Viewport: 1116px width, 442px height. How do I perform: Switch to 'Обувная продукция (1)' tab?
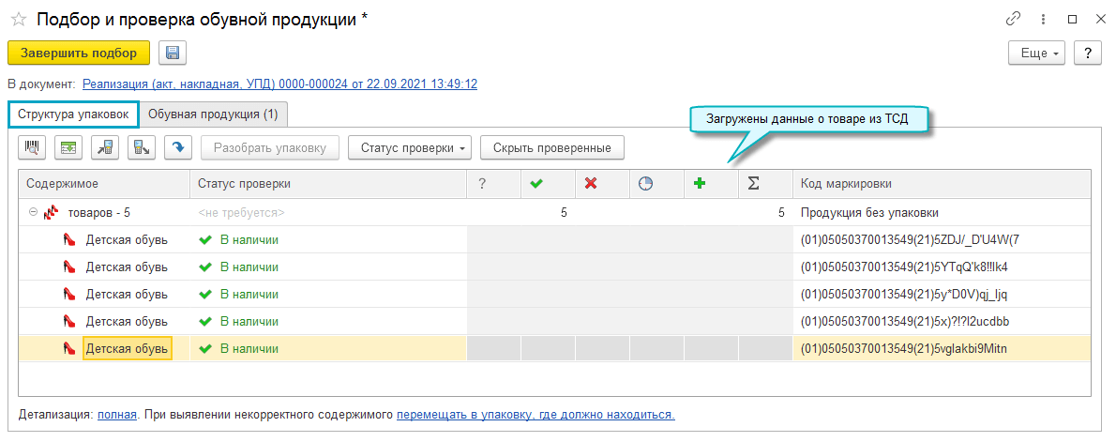[213, 114]
